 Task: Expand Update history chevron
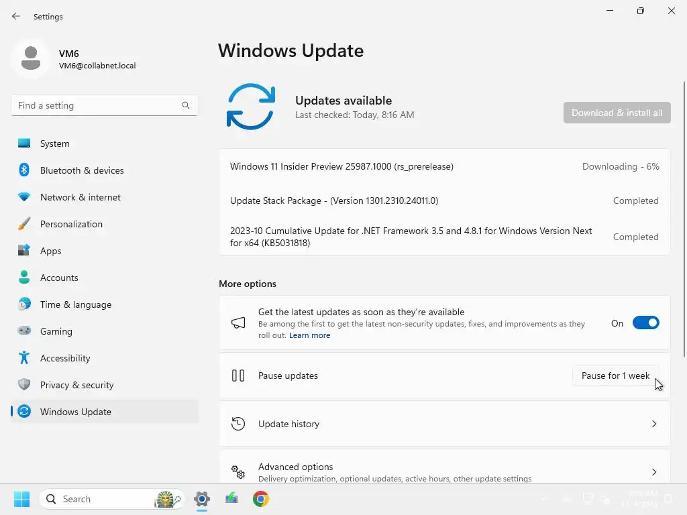click(653, 424)
